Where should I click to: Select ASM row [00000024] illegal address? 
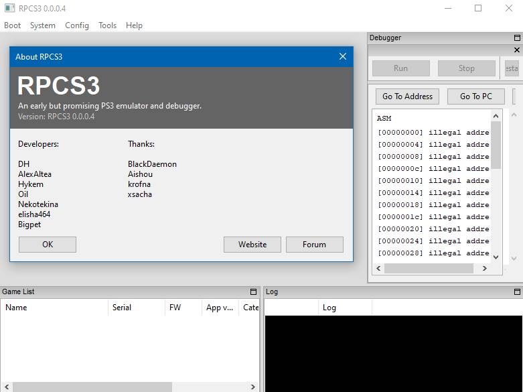coord(433,241)
